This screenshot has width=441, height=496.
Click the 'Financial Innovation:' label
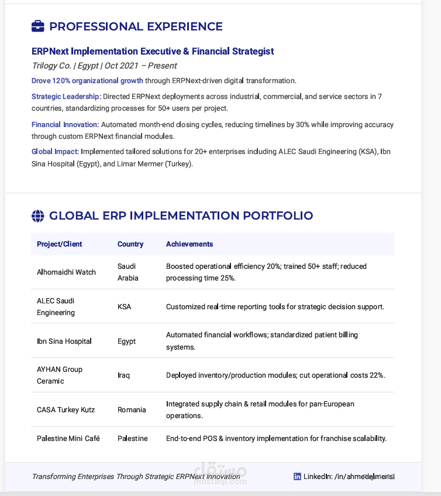click(x=66, y=125)
